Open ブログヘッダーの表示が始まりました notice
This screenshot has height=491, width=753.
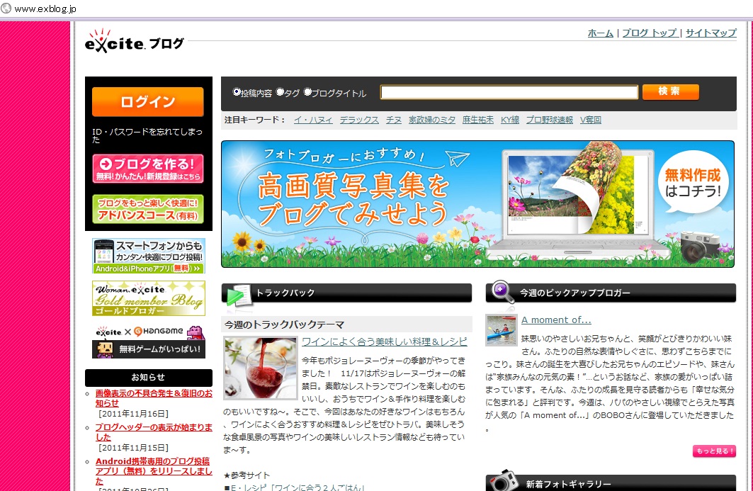coord(154,432)
